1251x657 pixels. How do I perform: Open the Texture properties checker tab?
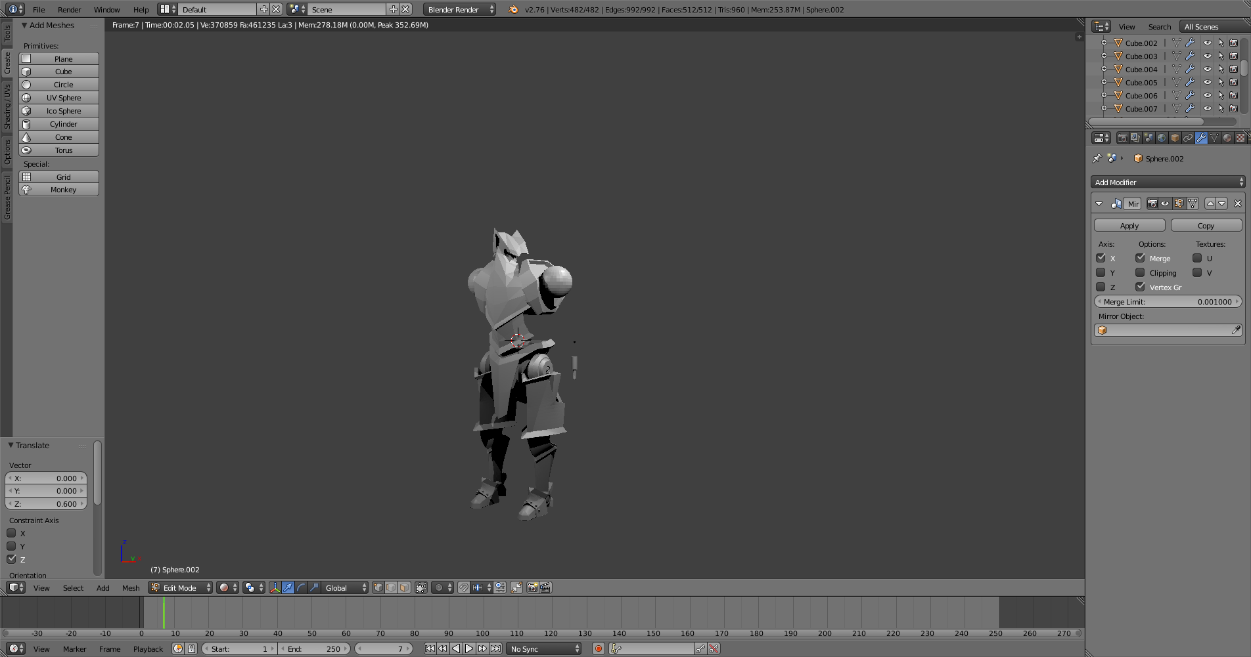1240,138
